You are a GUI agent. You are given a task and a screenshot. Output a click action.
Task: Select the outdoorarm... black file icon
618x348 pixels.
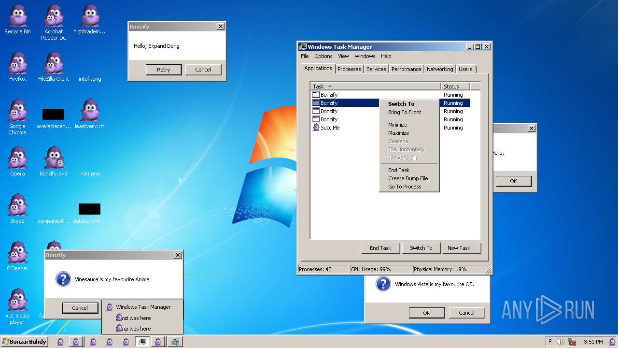pyautogui.click(x=89, y=213)
